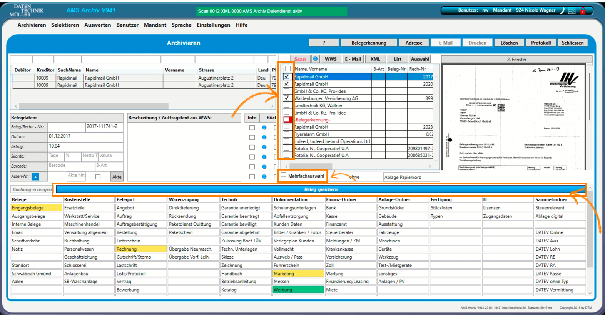The image size is (605, 317).
Task: Click the blue plus beside Akten-Nr.
Action: point(35,177)
